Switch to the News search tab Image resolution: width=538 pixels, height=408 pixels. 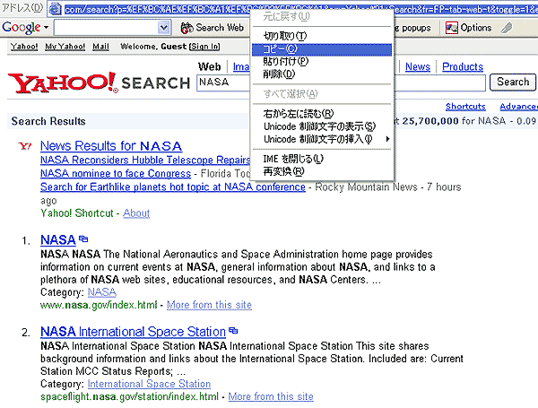pos(418,66)
